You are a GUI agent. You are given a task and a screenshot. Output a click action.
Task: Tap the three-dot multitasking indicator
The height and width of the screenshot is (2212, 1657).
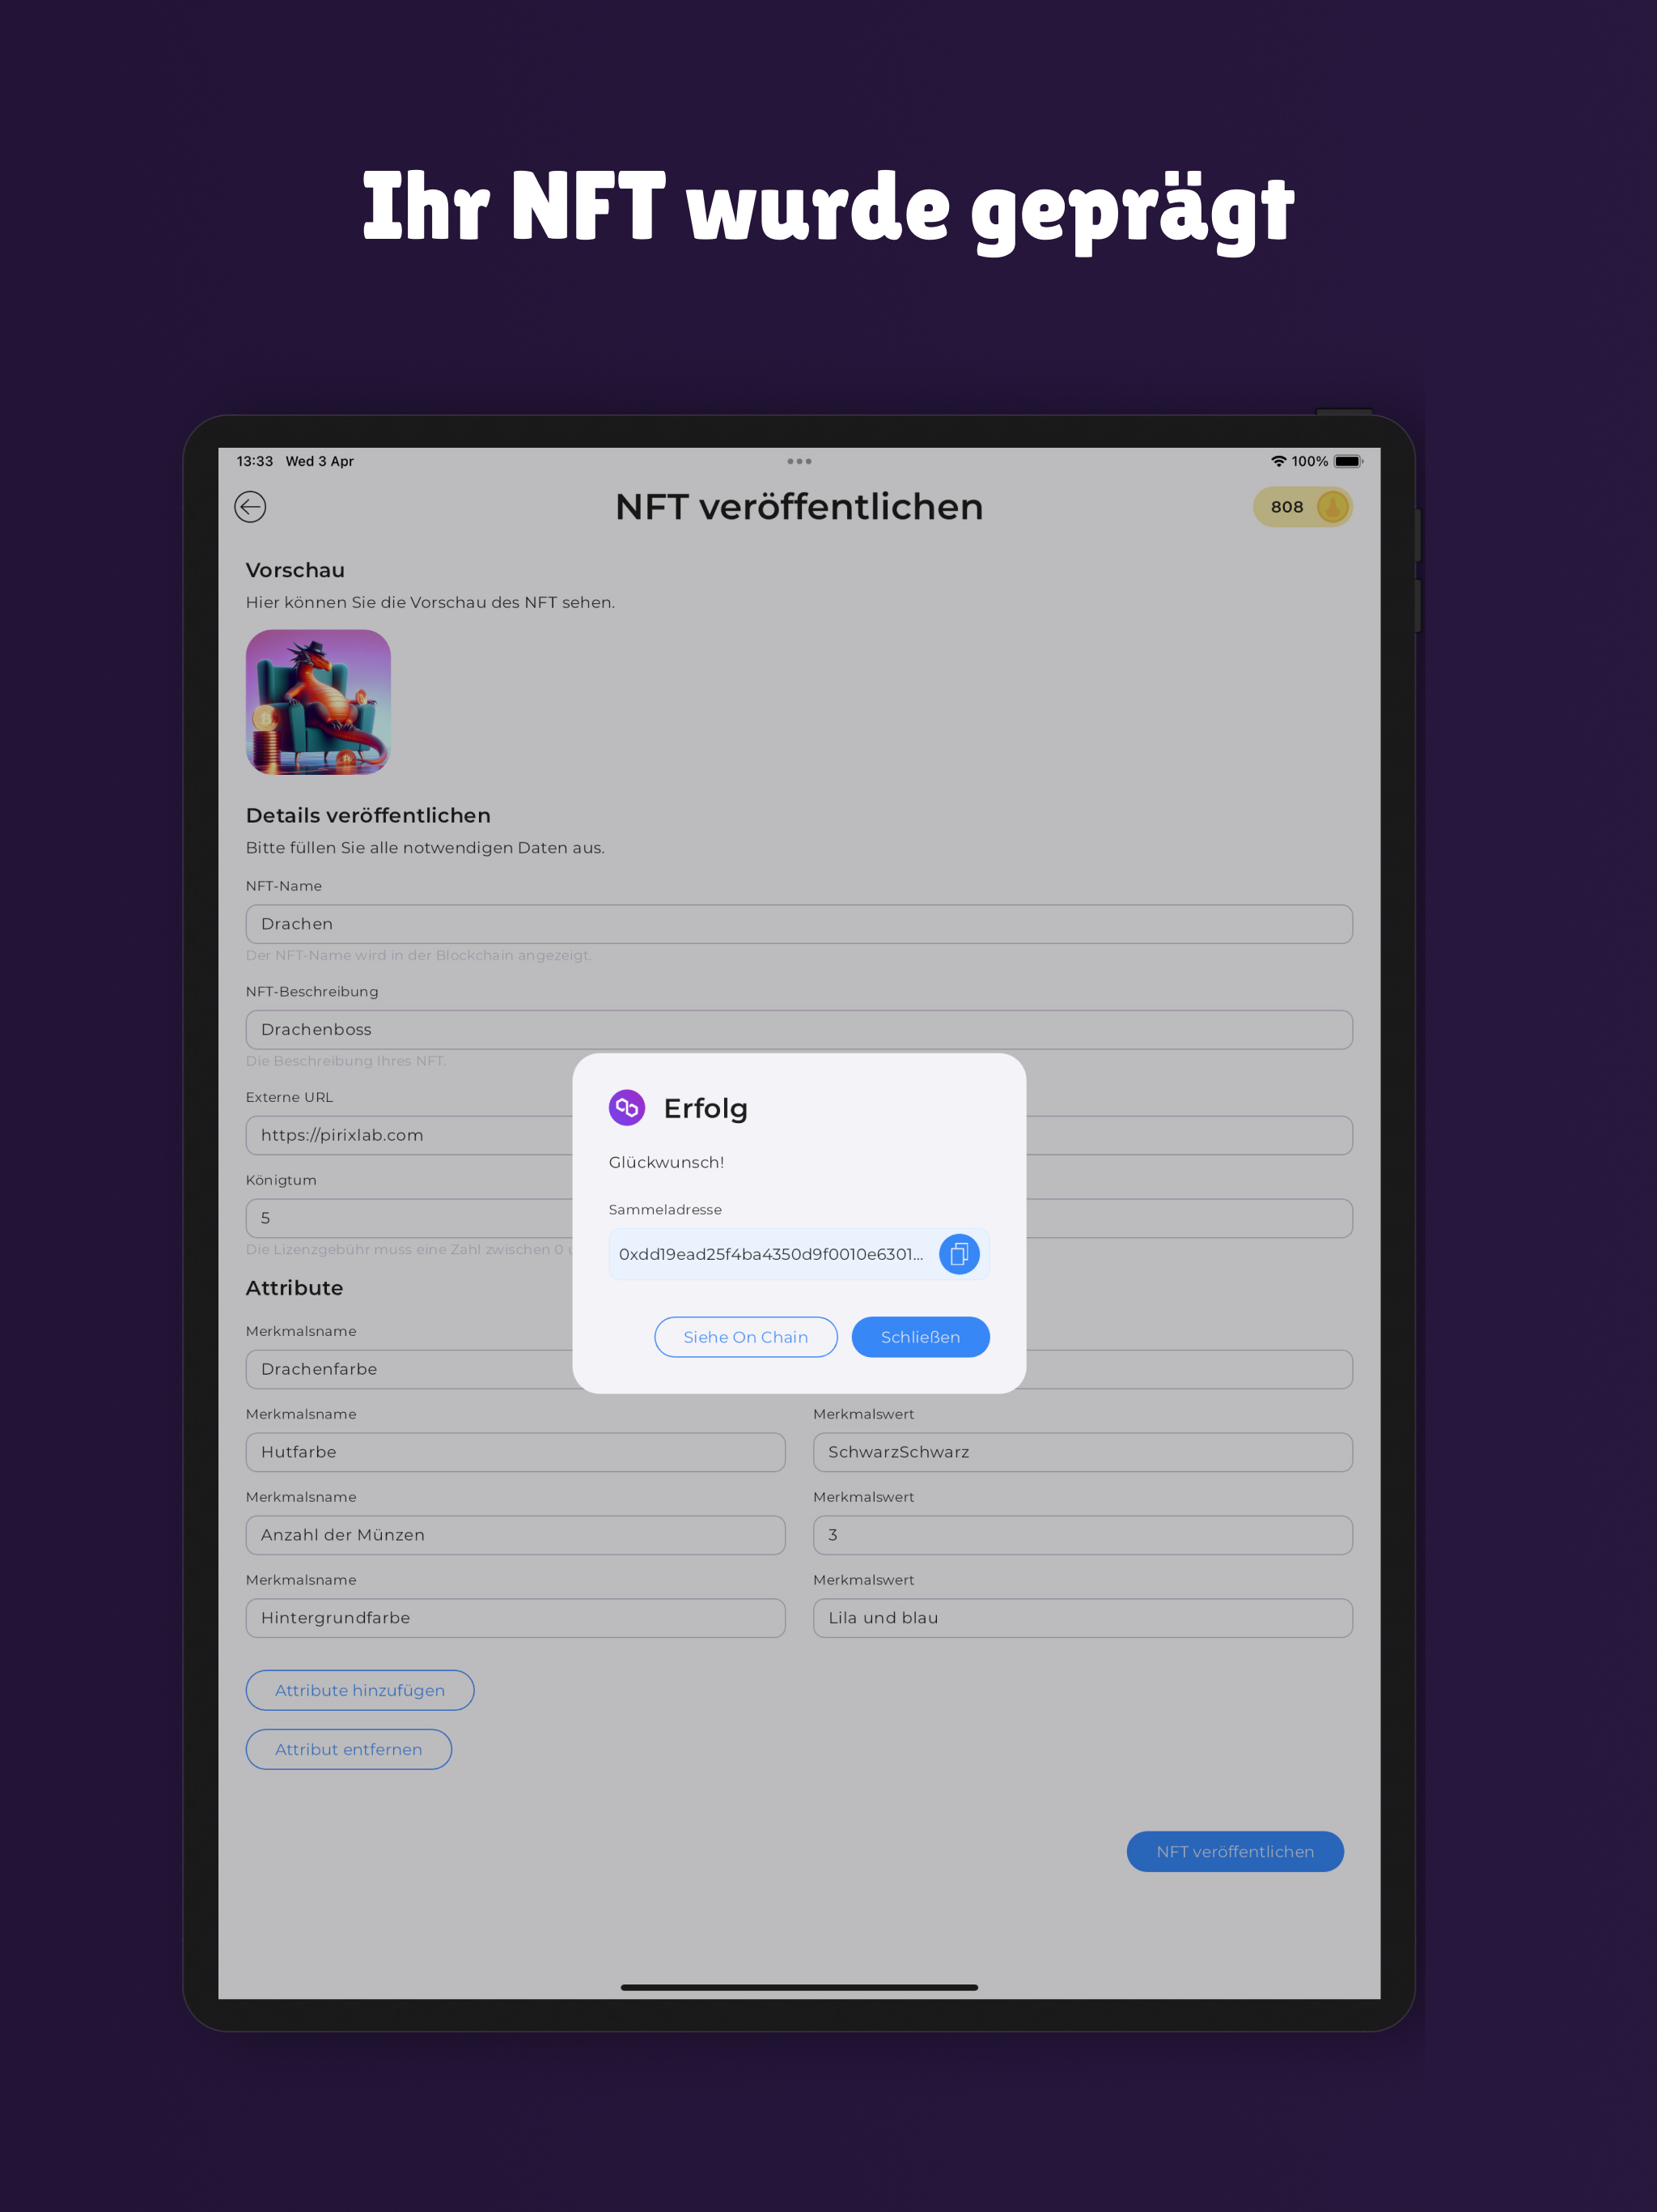pyautogui.click(x=799, y=461)
